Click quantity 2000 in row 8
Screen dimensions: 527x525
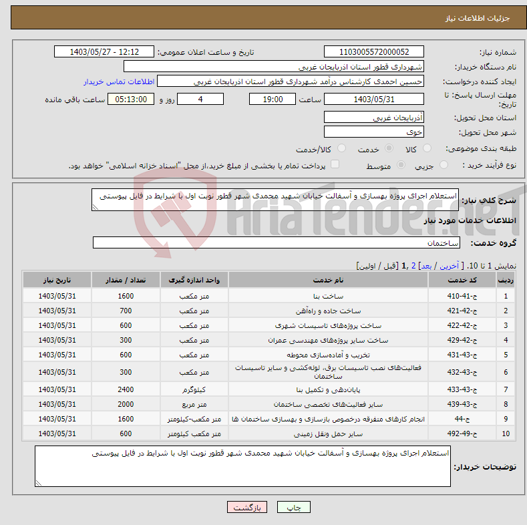click(x=126, y=404)
